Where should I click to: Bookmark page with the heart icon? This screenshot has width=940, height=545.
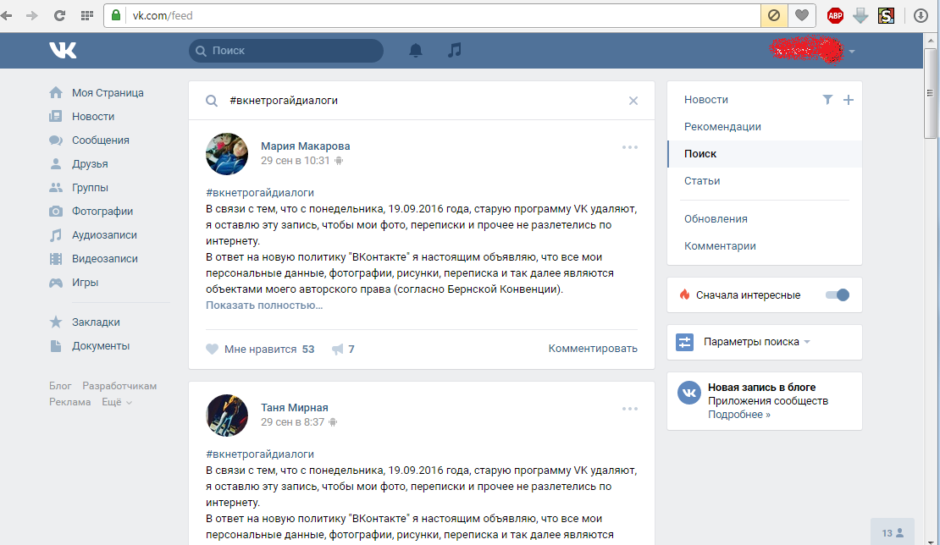[801, 15]
